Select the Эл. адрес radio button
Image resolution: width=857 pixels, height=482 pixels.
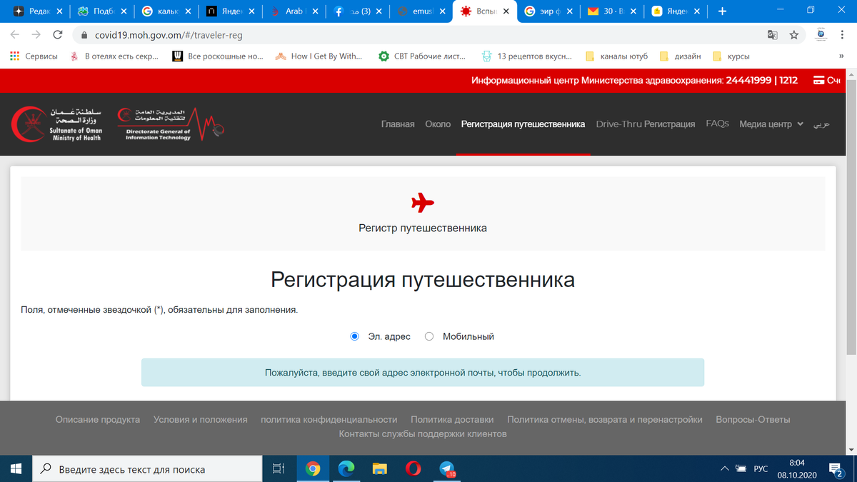[x=355, y=336]
